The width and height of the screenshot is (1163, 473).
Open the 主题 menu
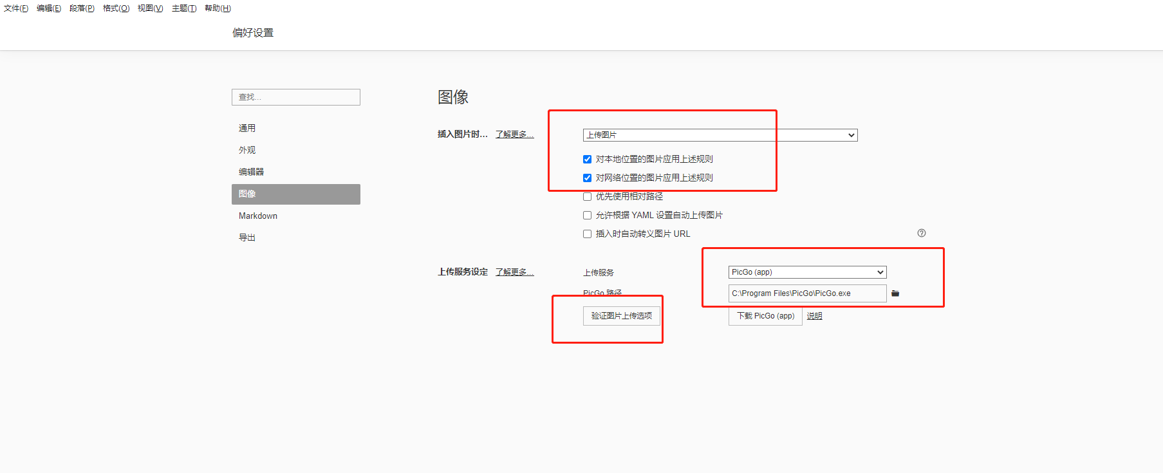[183, 8]
